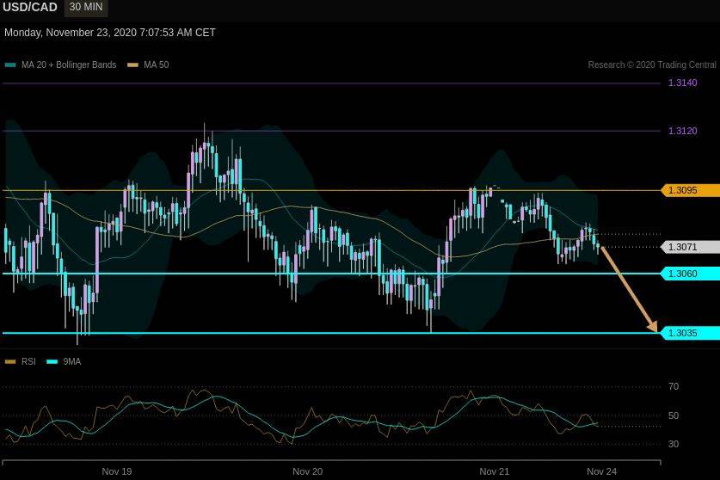Screen dimensions: 720x480
Task: Click the Nov 19 date axis label
Action: [117, 471]
